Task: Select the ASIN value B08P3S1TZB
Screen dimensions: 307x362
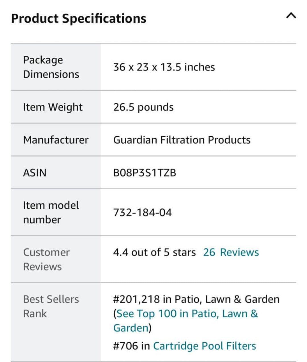Action: [x=144, y=173]
